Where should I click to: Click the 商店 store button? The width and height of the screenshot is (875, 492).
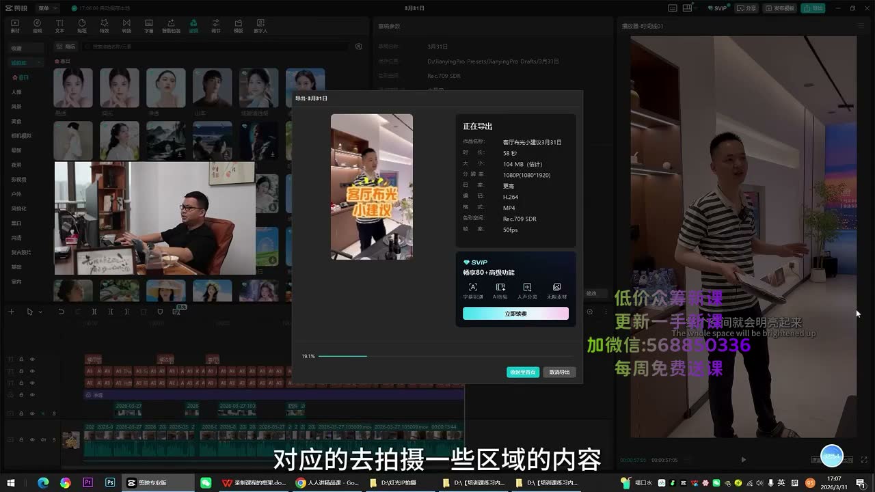pos(66,46)
